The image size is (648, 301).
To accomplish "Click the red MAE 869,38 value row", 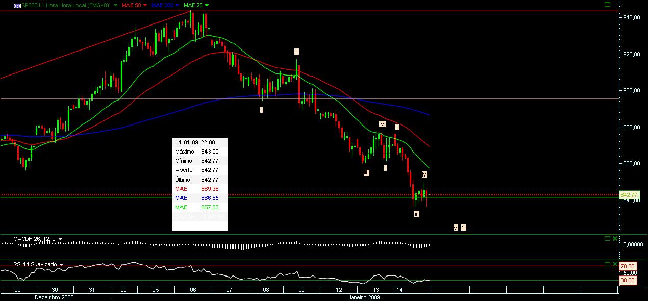I will (x=200, y=189).
